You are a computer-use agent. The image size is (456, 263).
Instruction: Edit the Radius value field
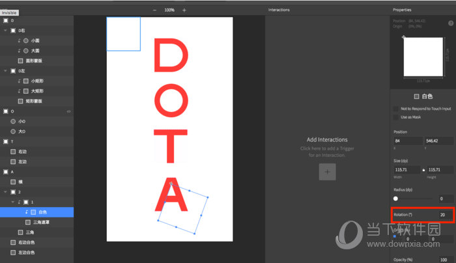tap(446, 199)
